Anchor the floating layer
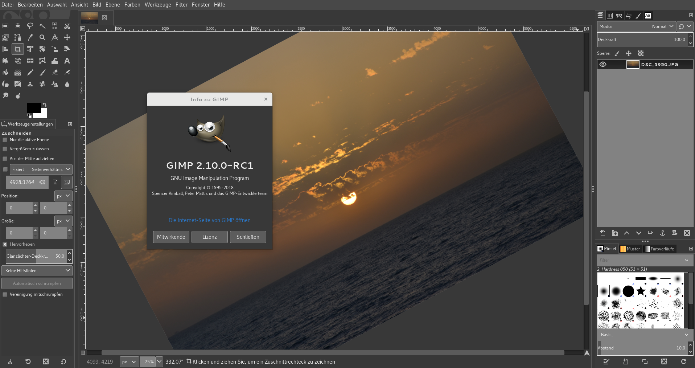This screenshot has width=695, height=368. pos(663,233)
